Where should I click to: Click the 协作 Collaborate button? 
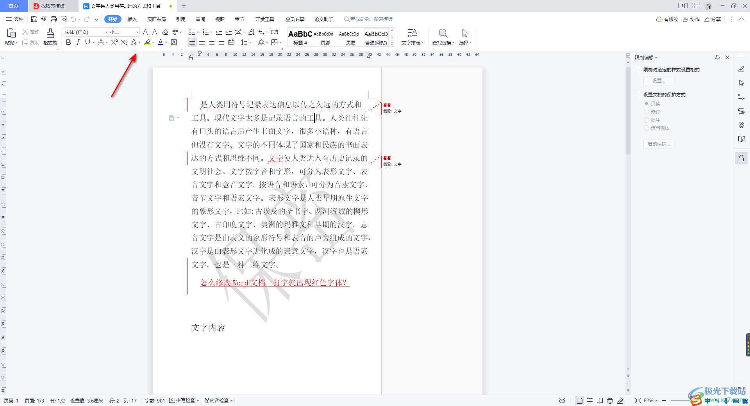point(691,19)
